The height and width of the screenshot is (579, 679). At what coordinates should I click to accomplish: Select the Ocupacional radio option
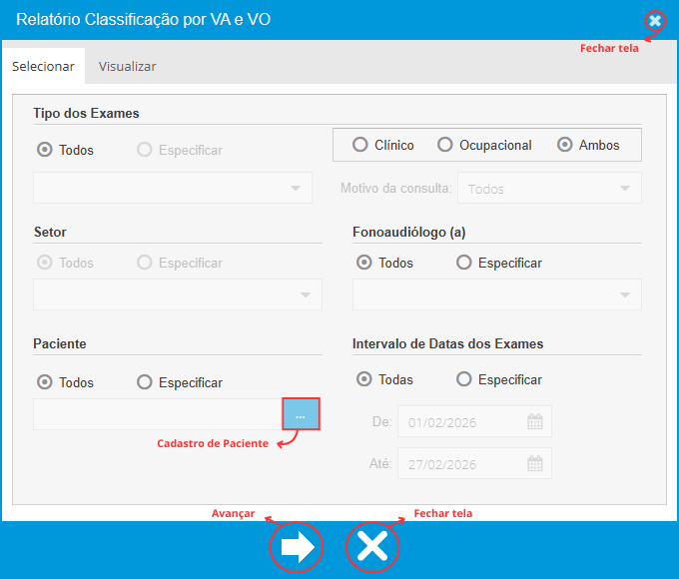click(445, 145)
